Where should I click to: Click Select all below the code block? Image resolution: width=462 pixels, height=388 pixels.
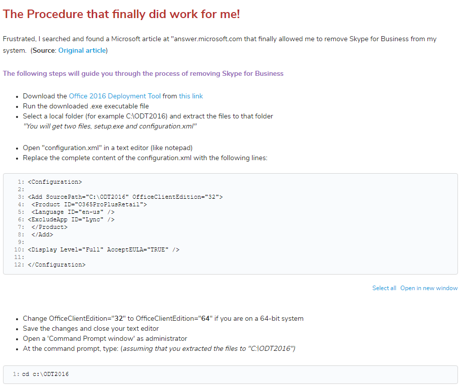point(384,288)
